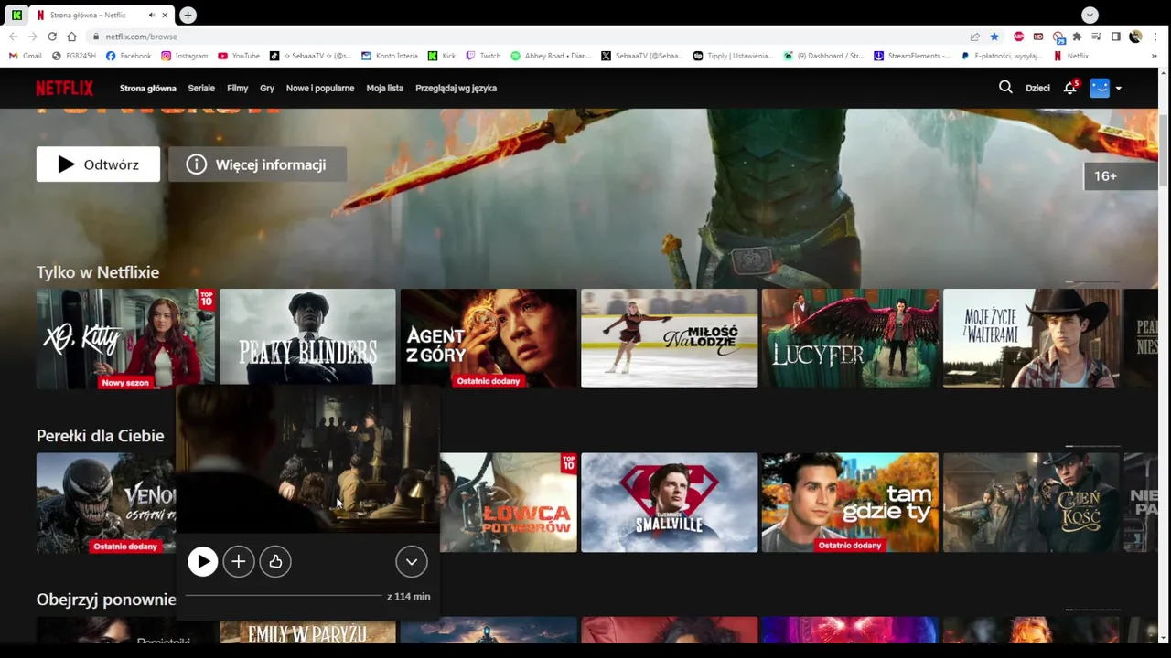The width and height of the screenshot is (1171, 658).
Task: Open Nowe i popularne section
Action: pyautogui.click(x=320, y=89)
